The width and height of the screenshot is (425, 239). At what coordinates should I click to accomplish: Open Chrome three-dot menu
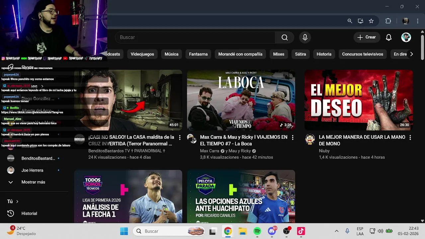pyautogui.click(x=418, y=21)
